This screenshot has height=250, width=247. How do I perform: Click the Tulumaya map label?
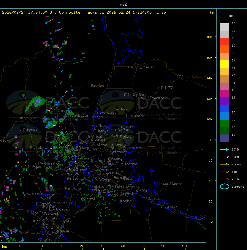pos(101,131)
